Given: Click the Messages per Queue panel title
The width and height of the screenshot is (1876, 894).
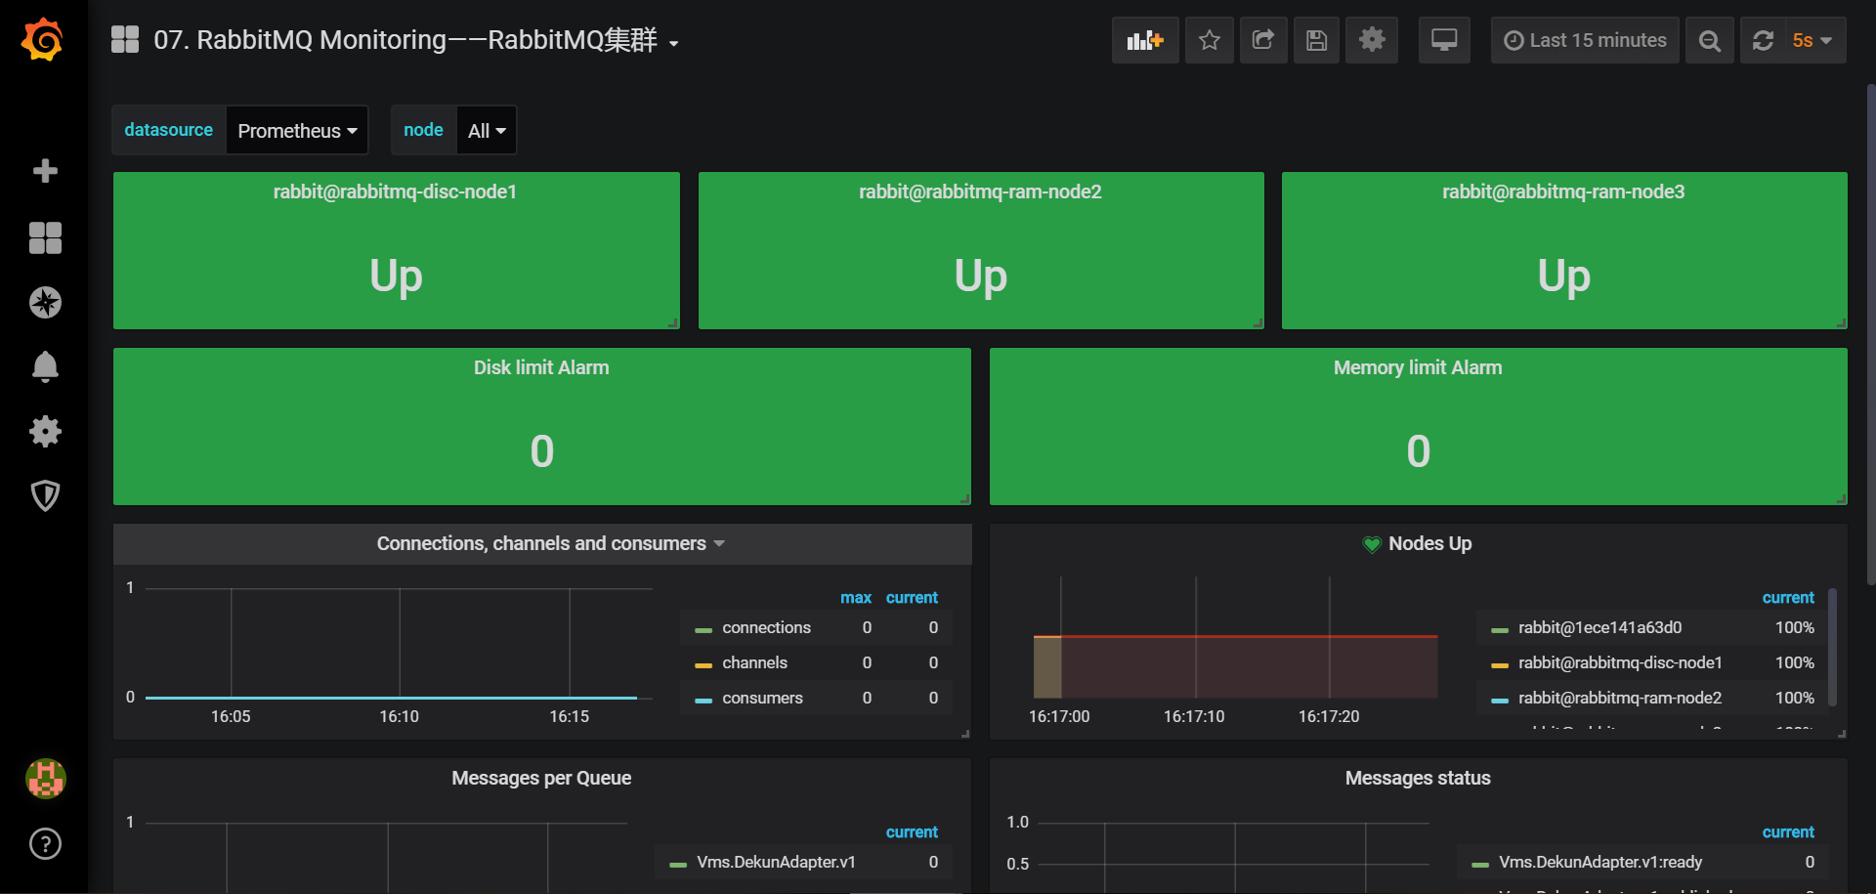Looking at the screenshot, I should point(541,779).
